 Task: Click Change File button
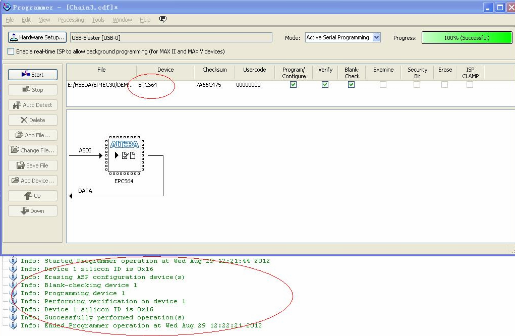click(x=32, y=150)
